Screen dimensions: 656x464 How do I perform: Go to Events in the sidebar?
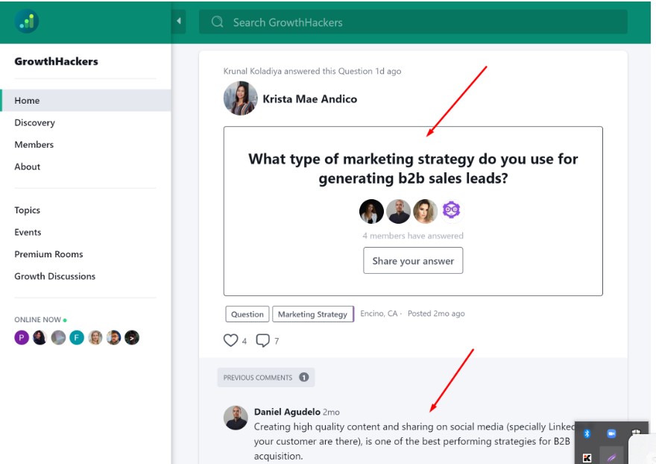(x=28, y=232)
